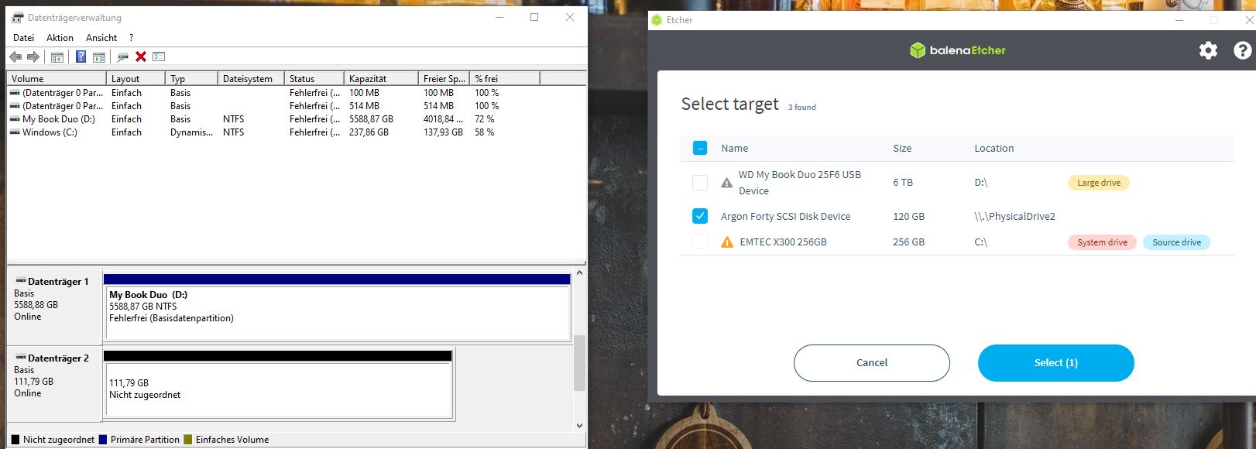This screenshot has width=1256, height=449.
Task: Open Help via the blue question-mark icon
Action: [x=81, y=57]
